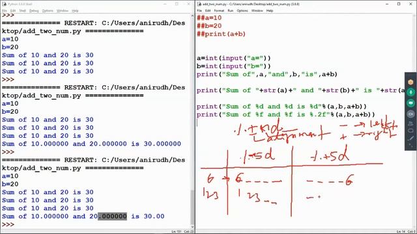Click the Ln 151 Col 23 status in shell
The image size is (417, 234).
[x=182, y=231]
